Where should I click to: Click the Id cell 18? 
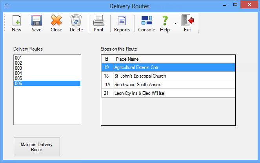tap(107, 76)
